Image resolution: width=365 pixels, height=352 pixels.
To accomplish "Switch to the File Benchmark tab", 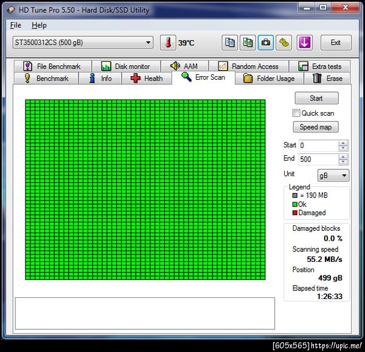I will click(x=52, y=66).
